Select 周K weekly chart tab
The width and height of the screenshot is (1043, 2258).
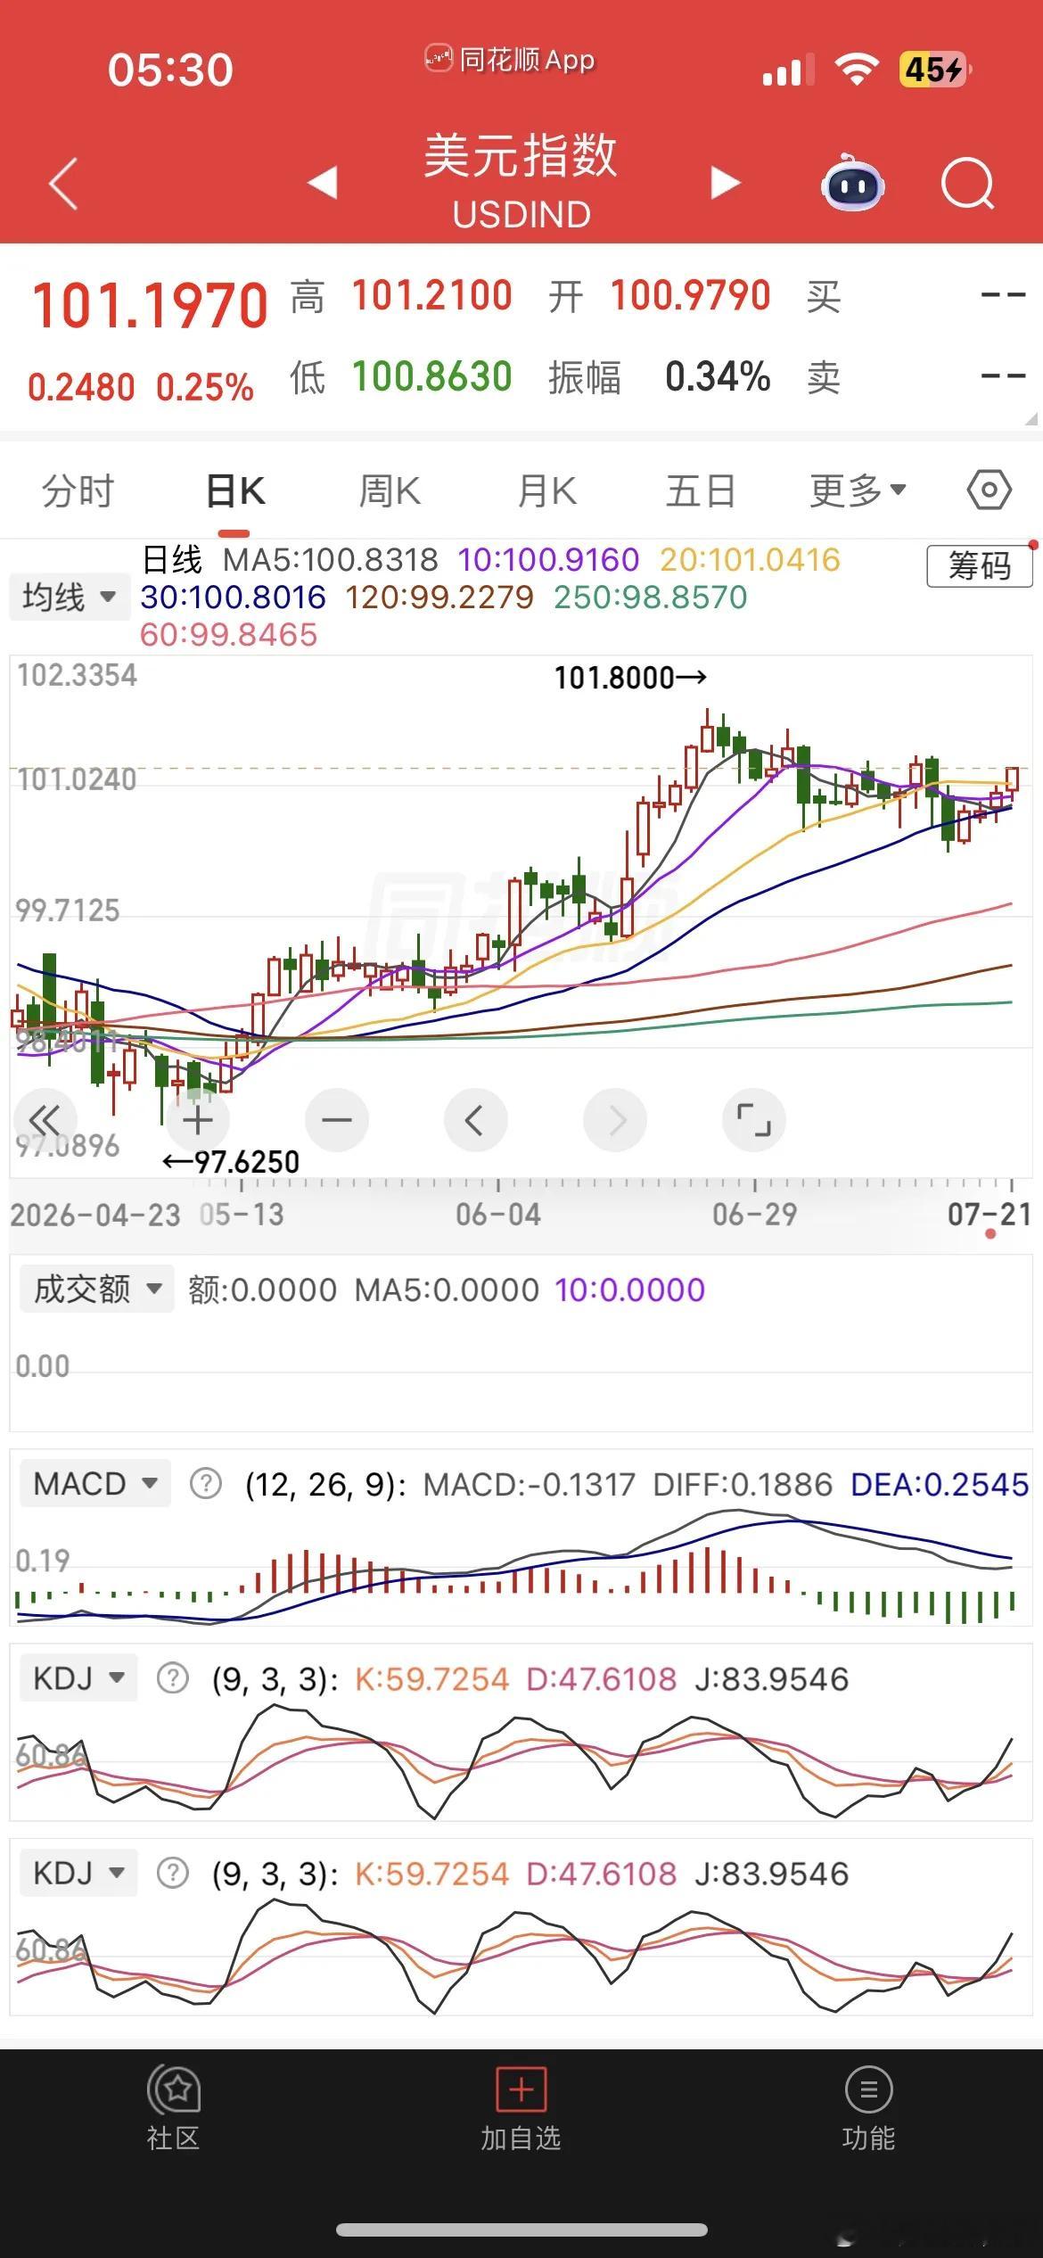point(390,490)
